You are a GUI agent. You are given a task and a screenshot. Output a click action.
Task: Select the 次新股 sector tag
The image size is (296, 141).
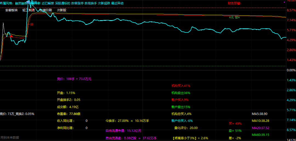pyautogui.click(x=62, y=10)
